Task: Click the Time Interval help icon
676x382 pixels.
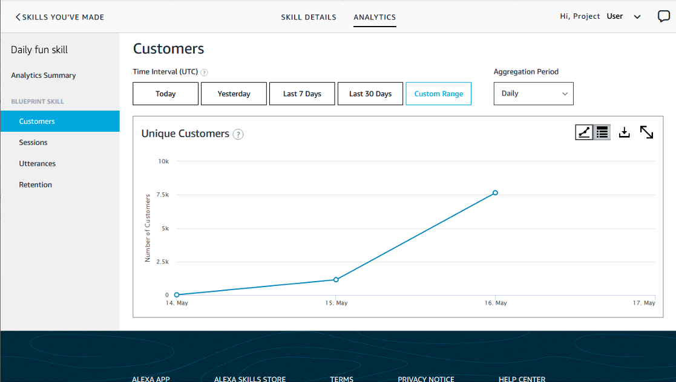Action: point(204,72)
